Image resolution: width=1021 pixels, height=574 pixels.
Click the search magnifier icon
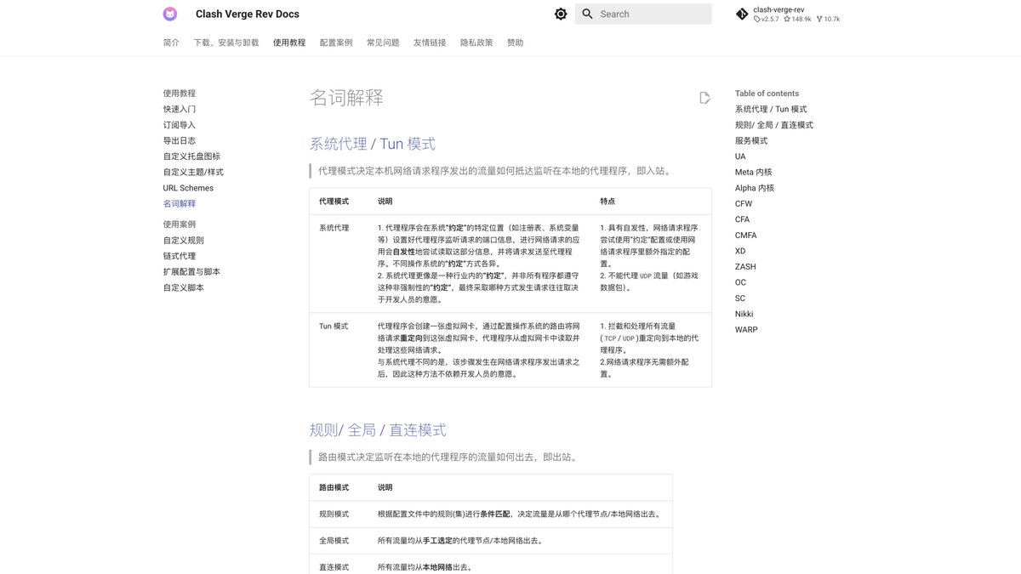click(587, 14)
